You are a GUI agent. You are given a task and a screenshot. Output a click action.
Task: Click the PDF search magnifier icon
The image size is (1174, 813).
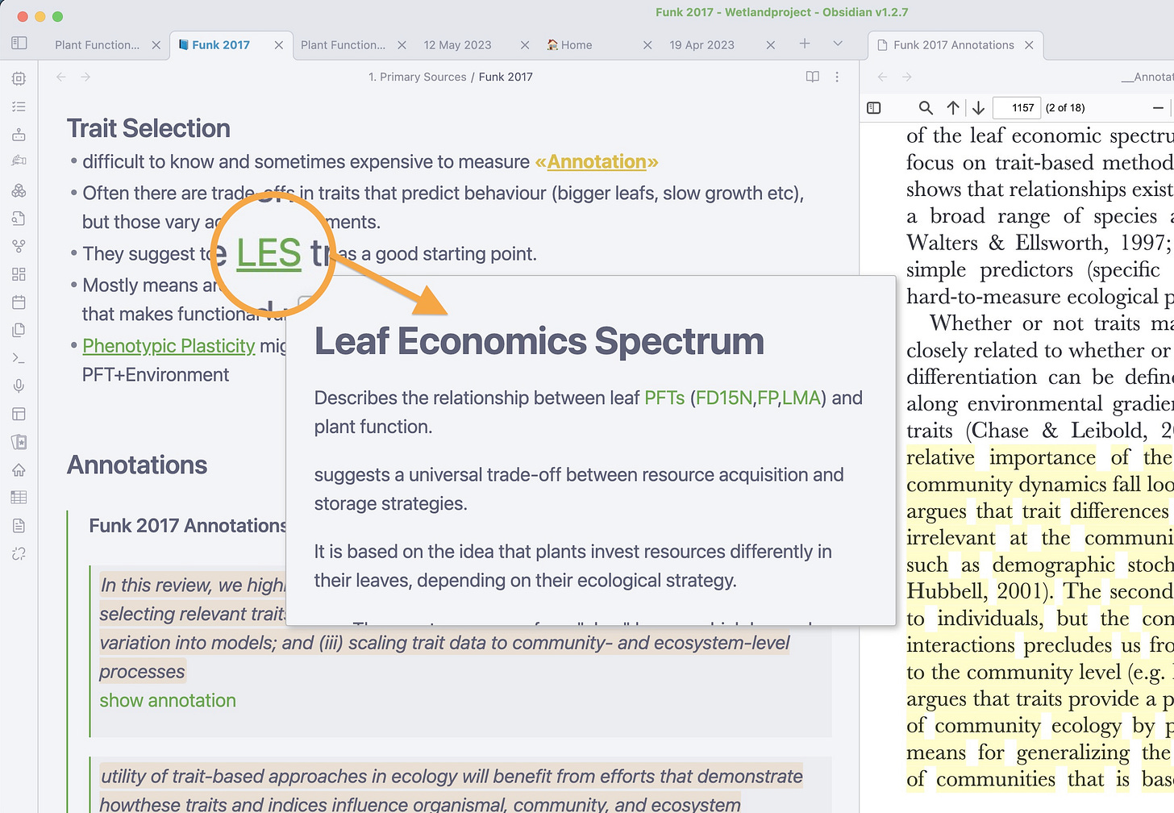926,107
